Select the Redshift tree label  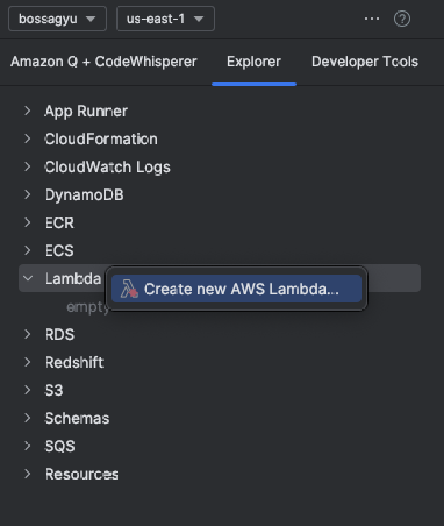point(74,362)
